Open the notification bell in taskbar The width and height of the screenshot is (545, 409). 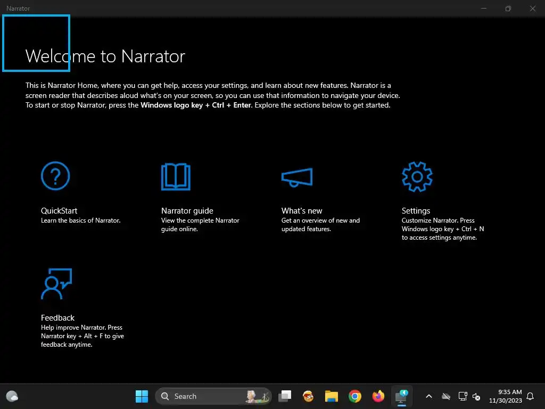click(x=531, y=396)
